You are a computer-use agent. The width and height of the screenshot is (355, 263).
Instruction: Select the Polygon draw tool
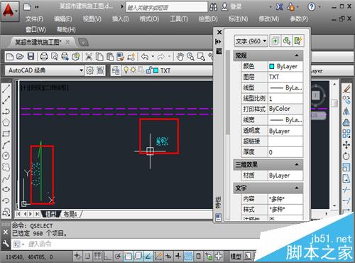[6, 122]
